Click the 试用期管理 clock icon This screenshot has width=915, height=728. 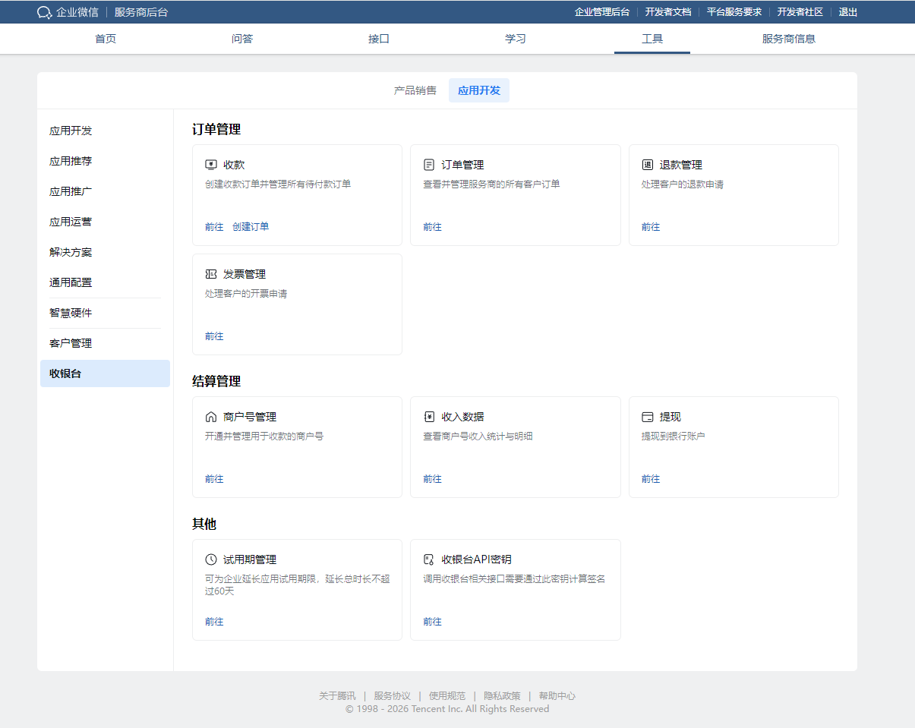click(211, 559)
